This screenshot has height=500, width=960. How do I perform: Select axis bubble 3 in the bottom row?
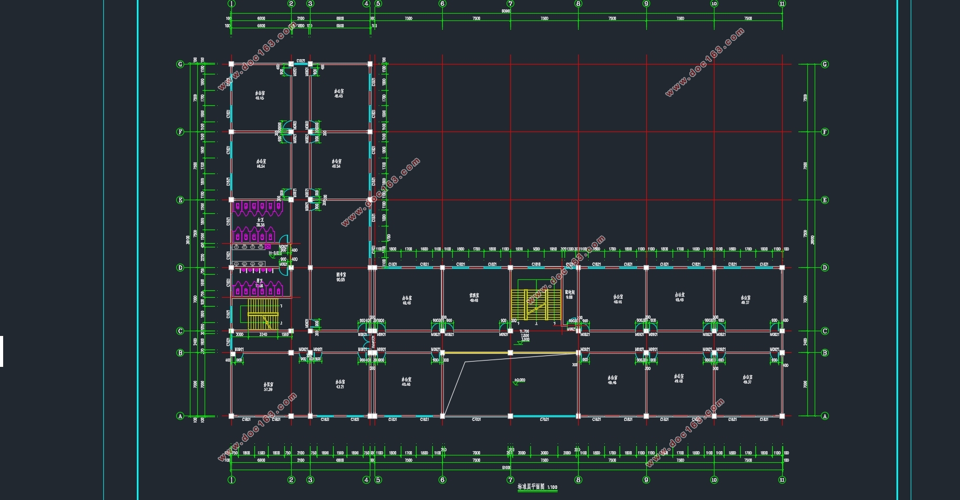pyautogui.click(x=310, y=480)
